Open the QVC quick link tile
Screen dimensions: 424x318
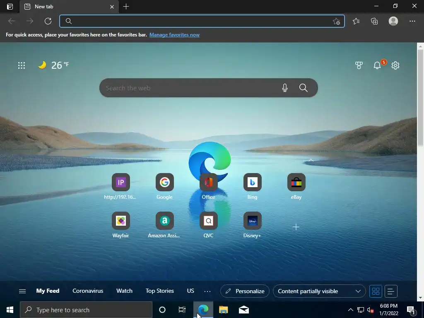209,225
